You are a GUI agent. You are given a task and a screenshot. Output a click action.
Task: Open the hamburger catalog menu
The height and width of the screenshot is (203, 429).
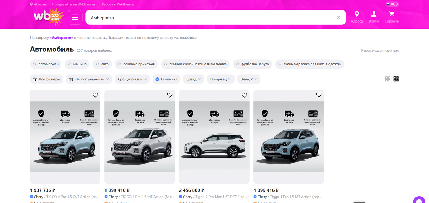[x=75, y=17]
